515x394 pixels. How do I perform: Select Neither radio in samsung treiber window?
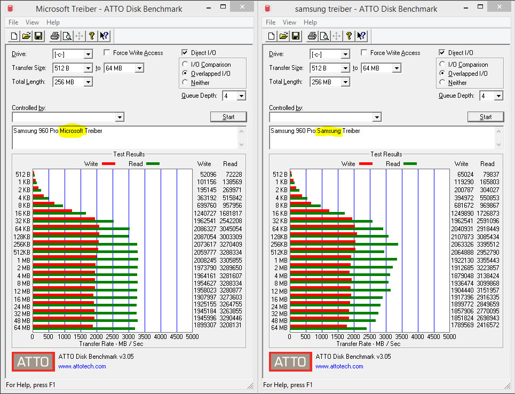pyautogui.click(x=442, y=82)
